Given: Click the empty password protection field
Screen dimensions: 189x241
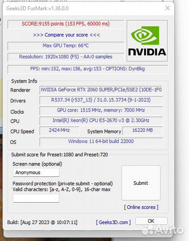Looking at the screenshot, I should pyautogui.click(x=36, y=198).
